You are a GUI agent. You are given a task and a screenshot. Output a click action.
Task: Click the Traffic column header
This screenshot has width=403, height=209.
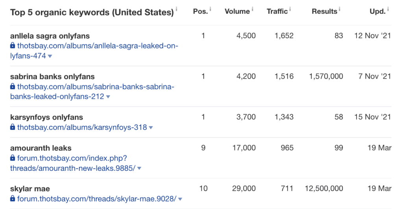[277, 11]
